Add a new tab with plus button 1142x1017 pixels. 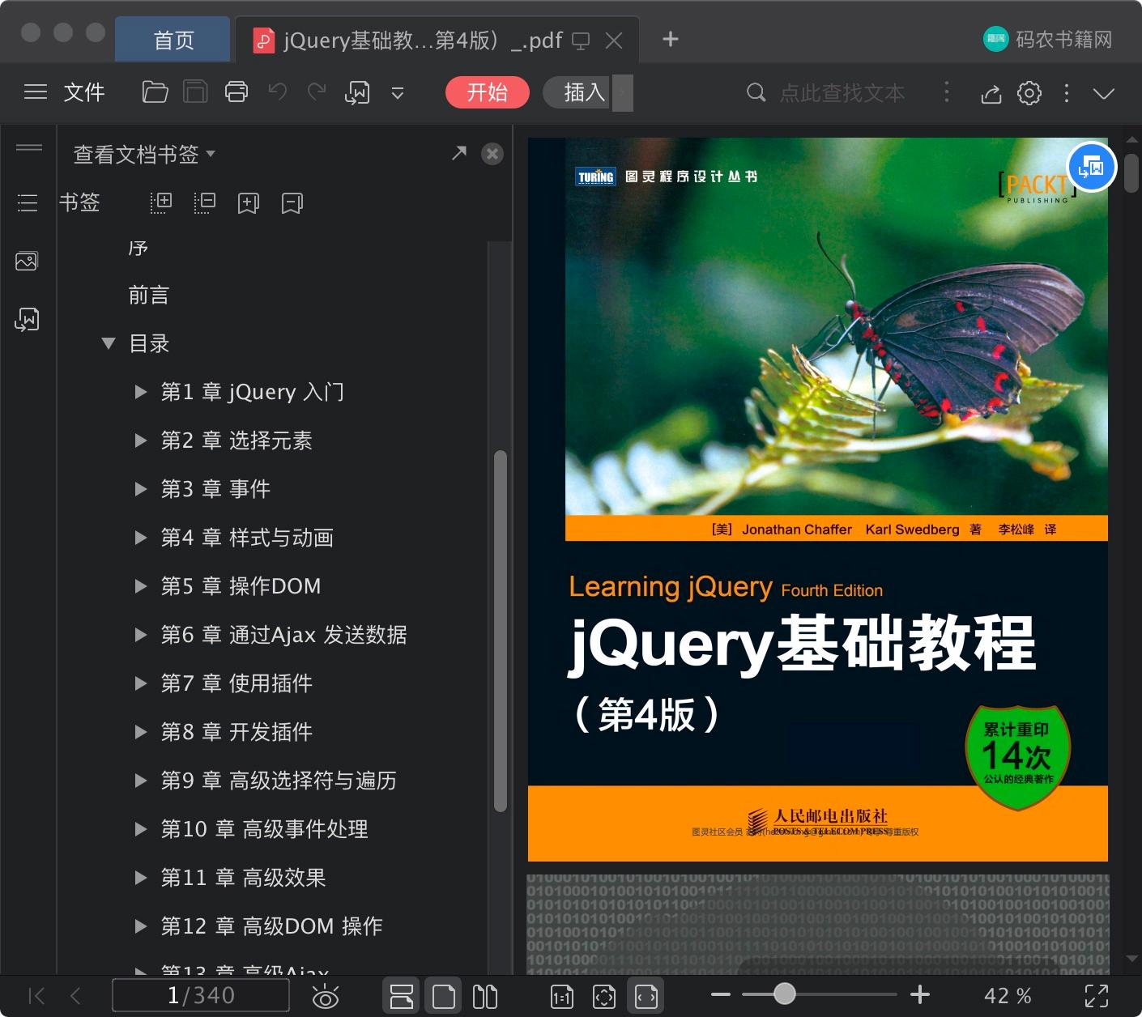click(x=671, y=39)
